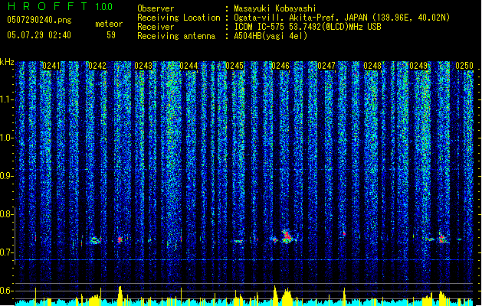Click the 0250 time marker
Image resolution: width=482 pixels, height=306 pixels.
coord(464,66)
